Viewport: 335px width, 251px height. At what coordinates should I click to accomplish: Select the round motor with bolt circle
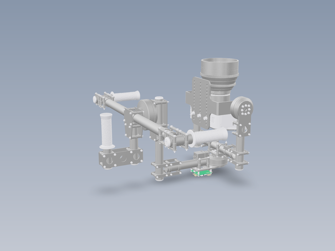(242, 108)
